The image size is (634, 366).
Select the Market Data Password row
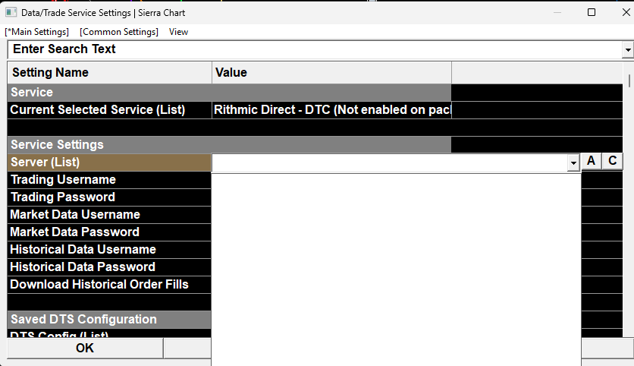(109, 232)
